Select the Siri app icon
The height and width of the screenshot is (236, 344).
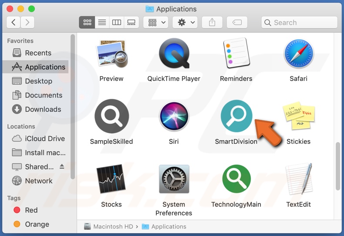174,116
